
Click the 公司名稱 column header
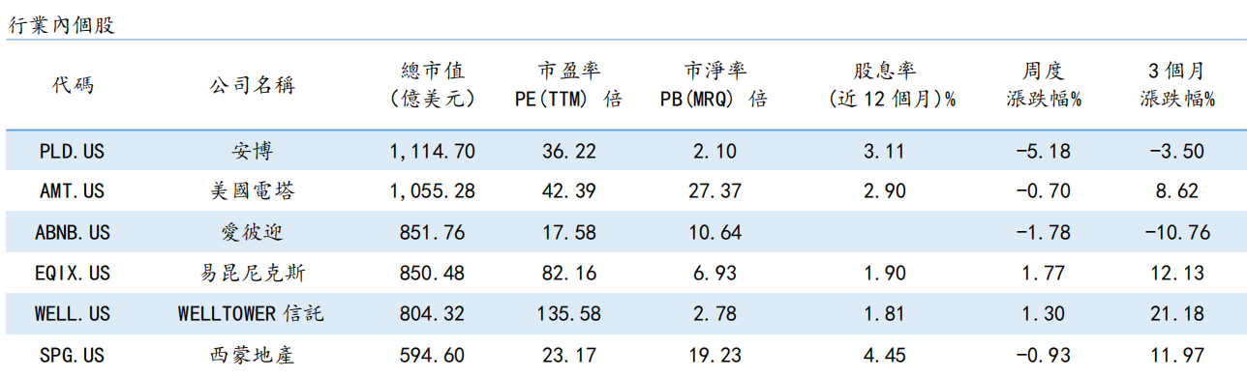point(252,85)
